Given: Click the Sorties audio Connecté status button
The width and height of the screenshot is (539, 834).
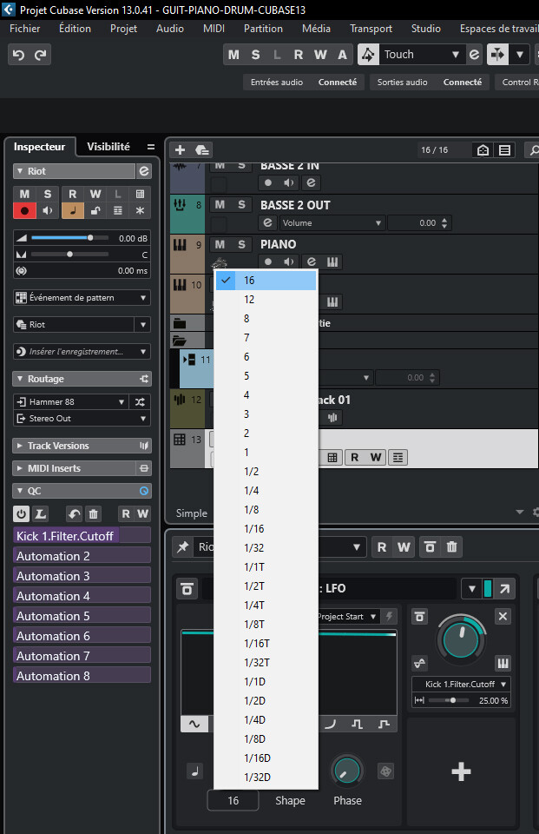Looking at the screenshot, I should click(x=430, y=82).
